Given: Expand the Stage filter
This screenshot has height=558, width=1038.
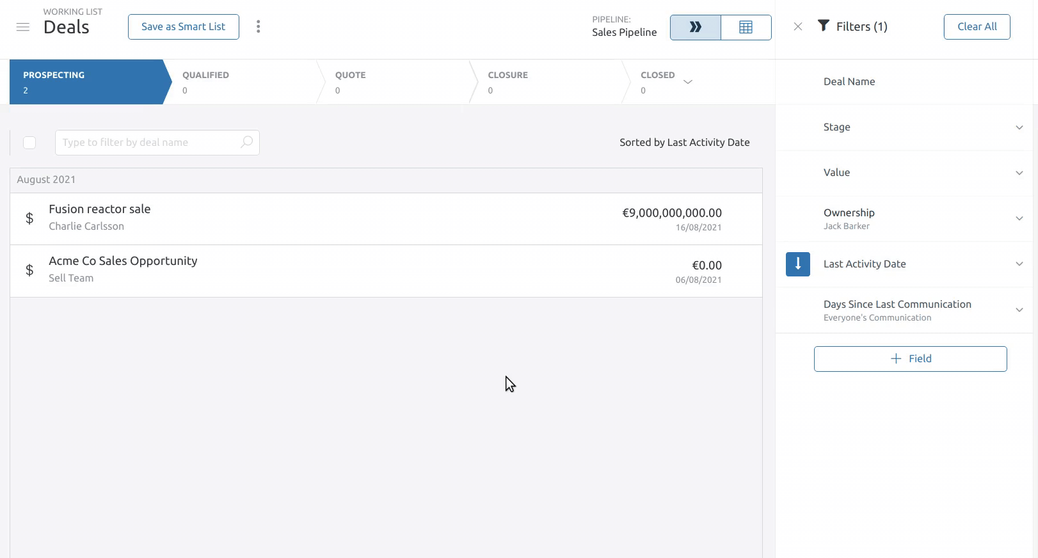Looking at the screenshot, I should [x=1019, y=127].
